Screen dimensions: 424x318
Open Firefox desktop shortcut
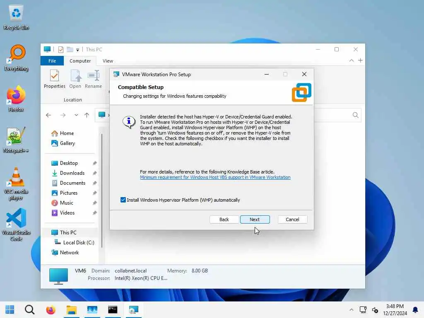coord(16,99)
